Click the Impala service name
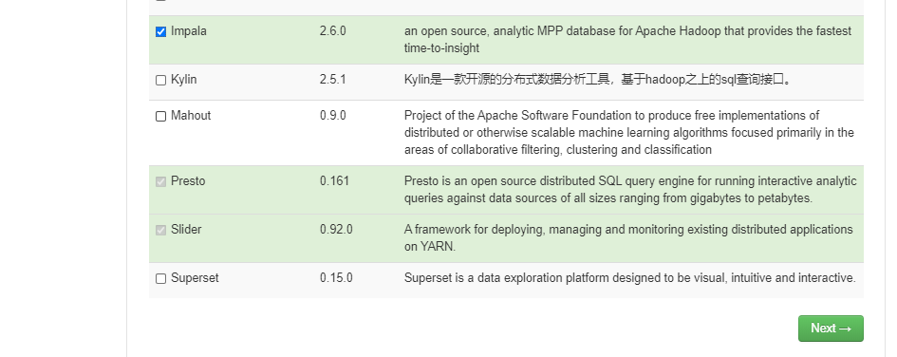Image resolution: width=897 pixels, height=357 pixels. (189, 31)
